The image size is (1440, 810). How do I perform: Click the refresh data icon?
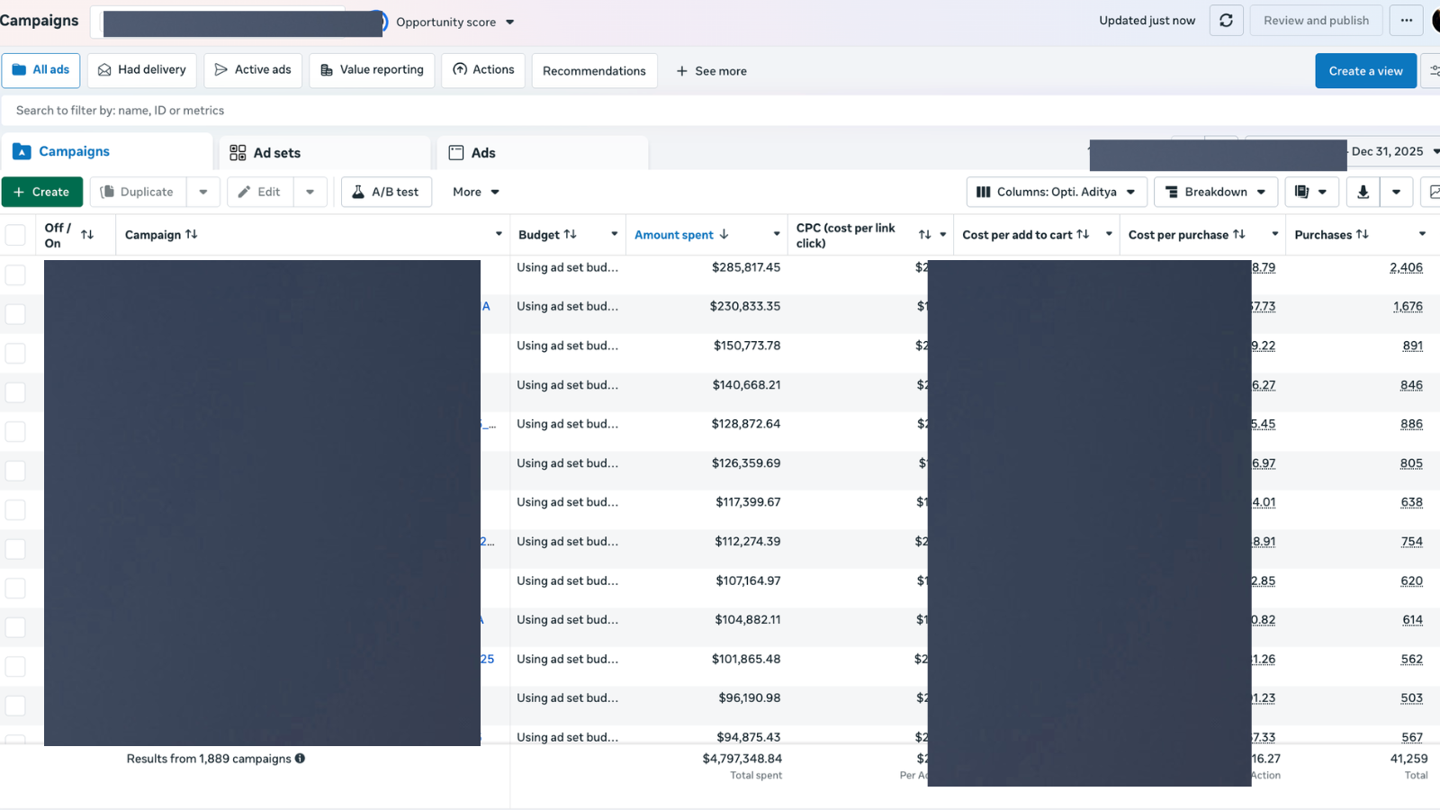coord(1226,21)
